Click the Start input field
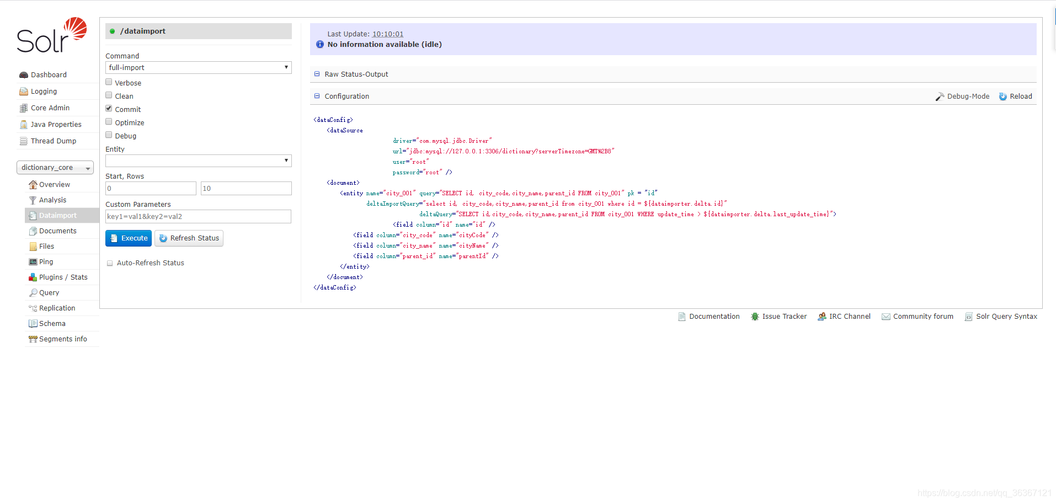The height and width of the screenshot is (503, 1056). click(x=151, y=189)
